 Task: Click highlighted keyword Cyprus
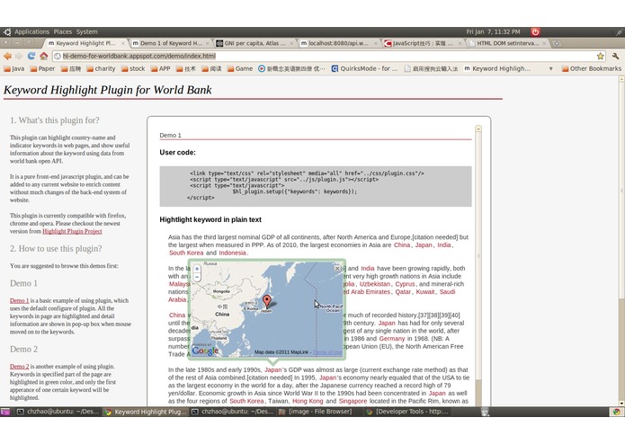(x=405, y=284)
